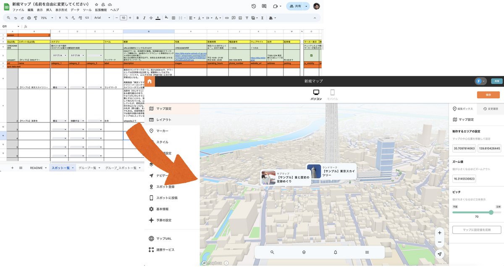
Task: Click the zoom value field 16.3145530823
Action: [x=464, y=179]
